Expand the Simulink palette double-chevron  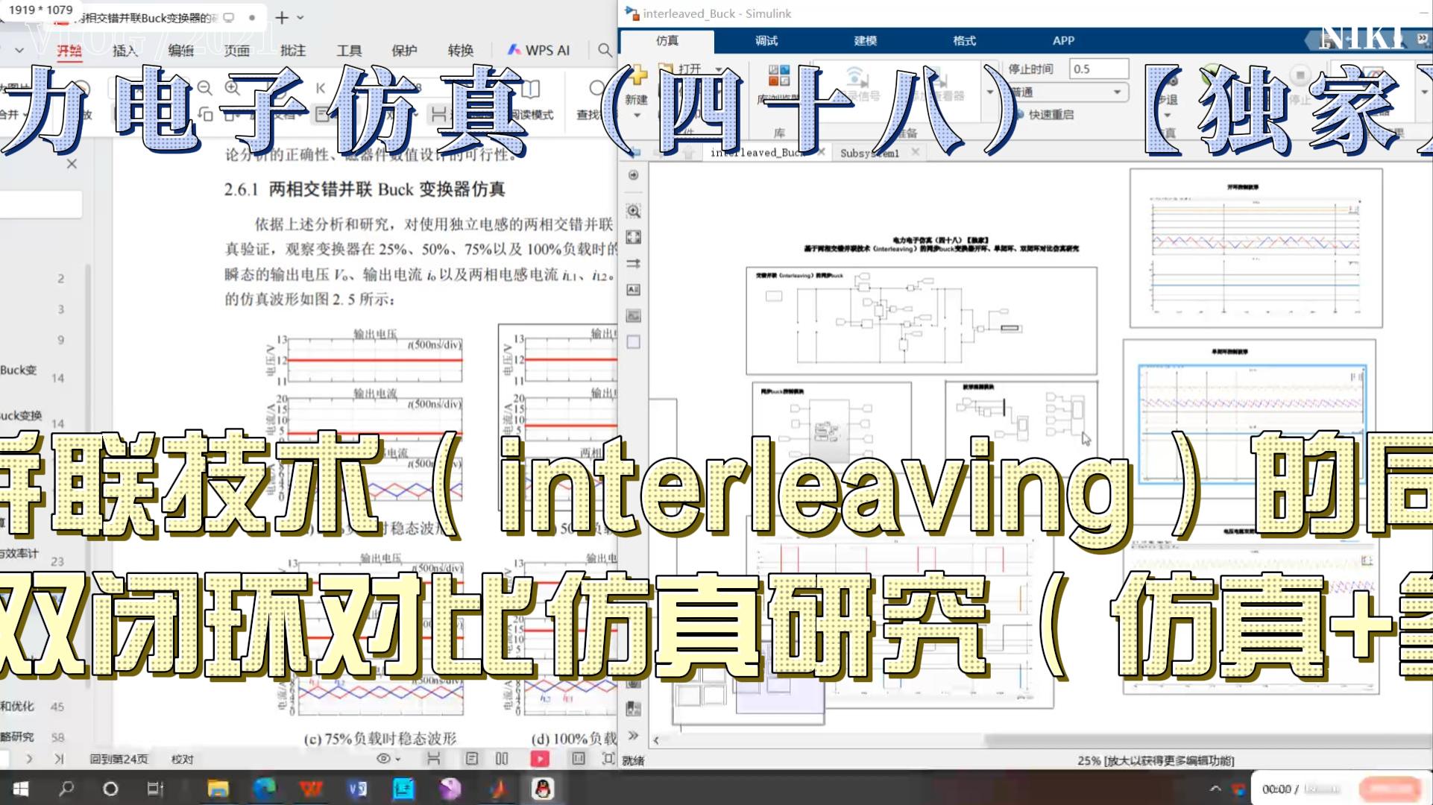click(633, 736)
